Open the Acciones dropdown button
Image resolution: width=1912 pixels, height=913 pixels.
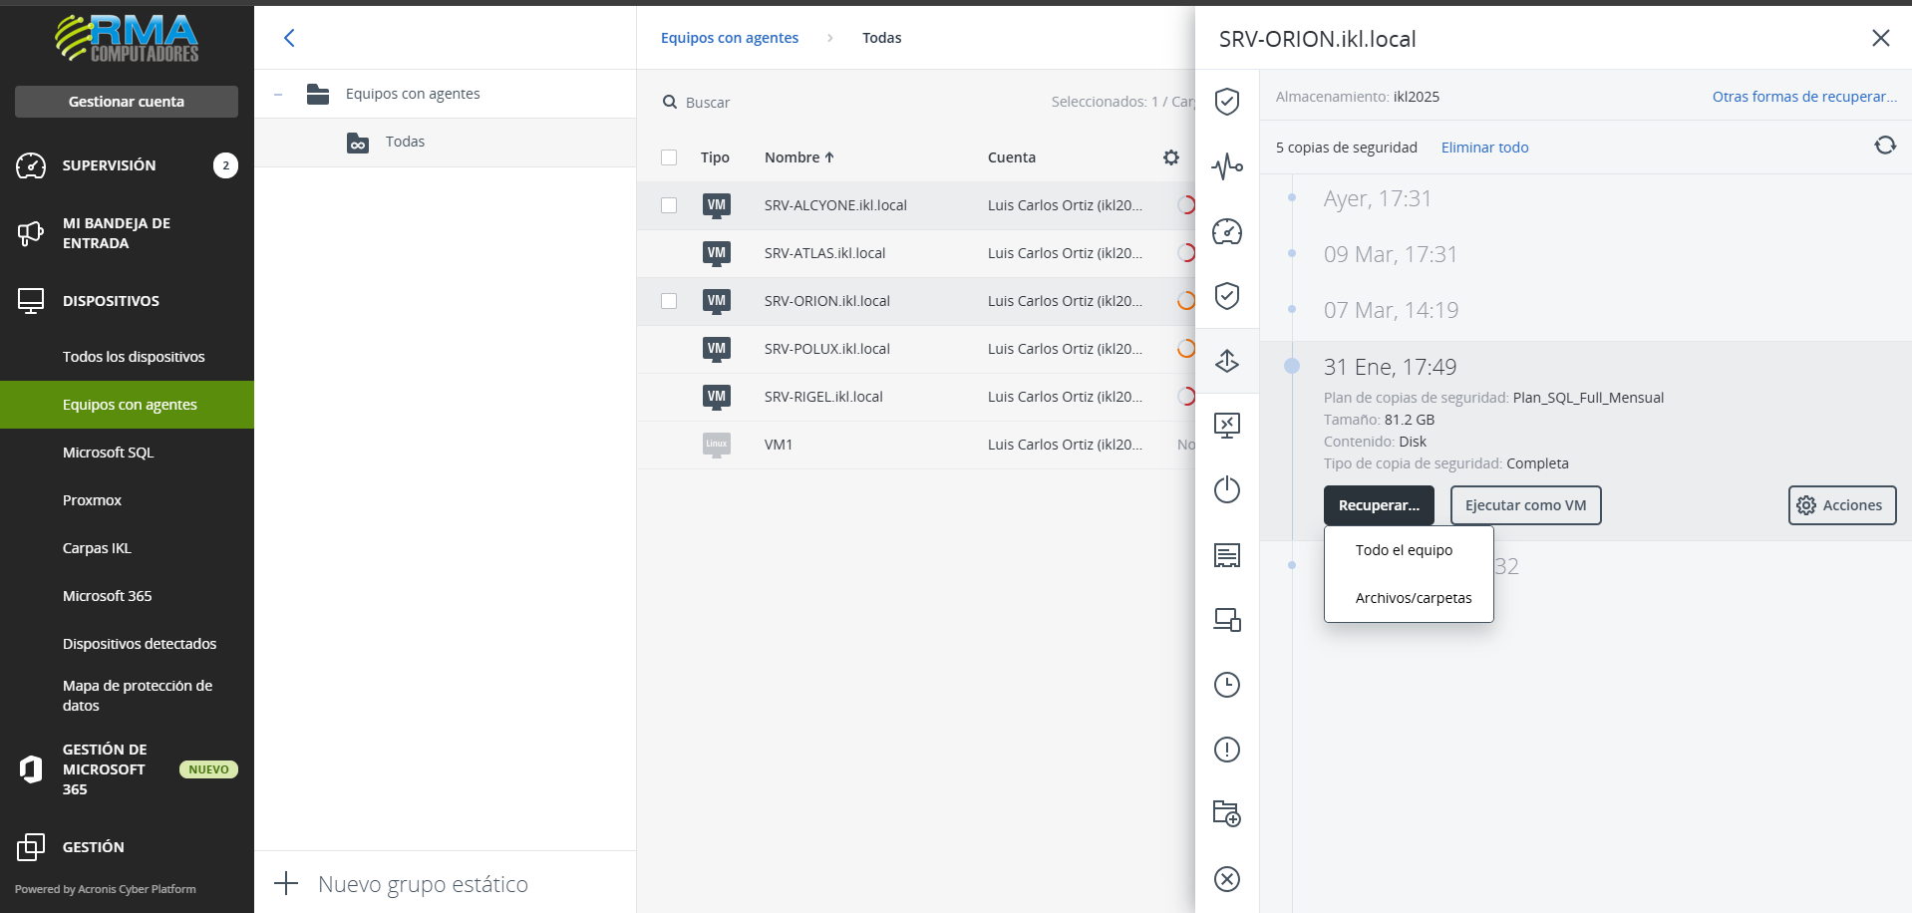coord(1841,505)
